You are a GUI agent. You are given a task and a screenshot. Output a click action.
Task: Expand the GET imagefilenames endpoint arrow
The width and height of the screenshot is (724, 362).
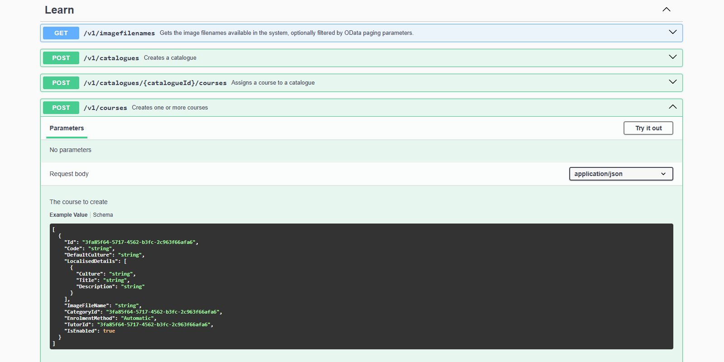tap(672, 32)
